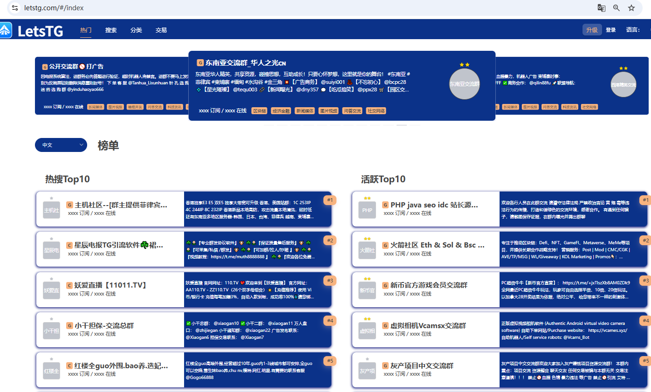The width and height of the screenshot is (651, 392).
Task: Click the #1 rank badge on PHP java card
Action: tap(645, 200)
